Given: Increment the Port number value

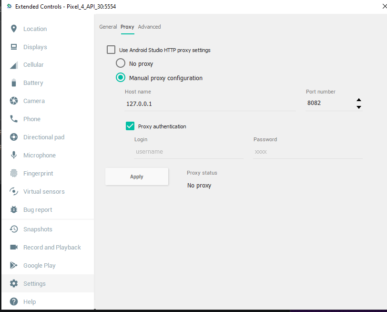Looking at the screenshot, I should [358, 100].
